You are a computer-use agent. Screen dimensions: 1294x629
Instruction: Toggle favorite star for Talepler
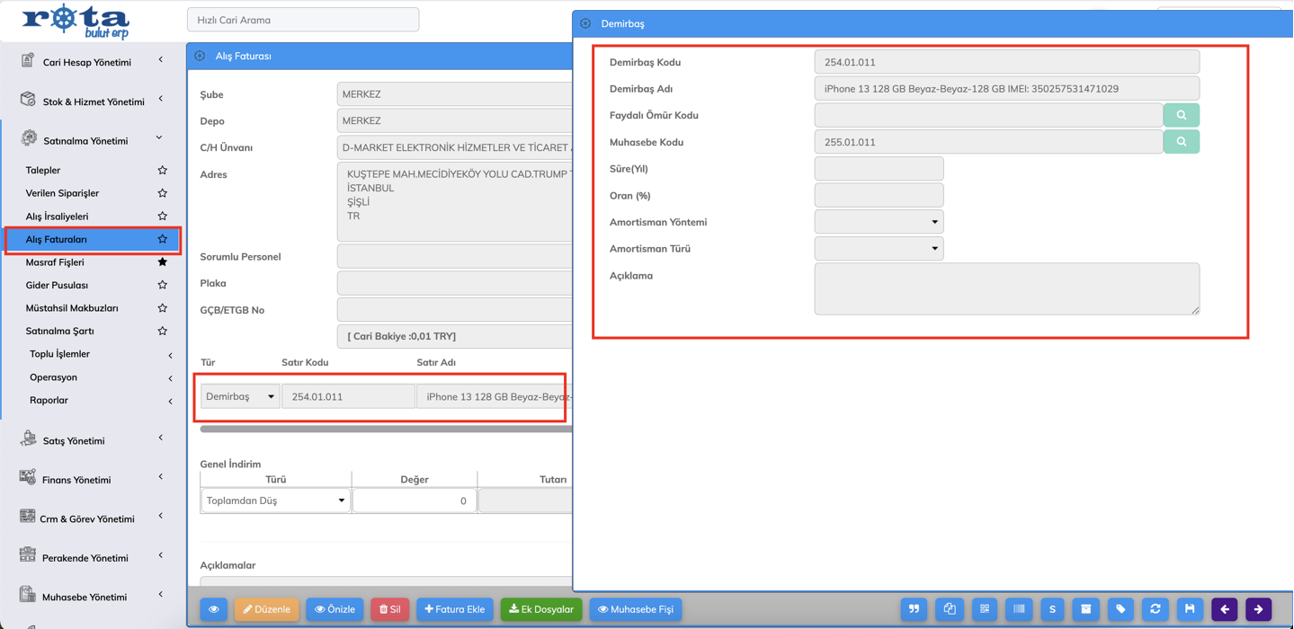point(162,170)
